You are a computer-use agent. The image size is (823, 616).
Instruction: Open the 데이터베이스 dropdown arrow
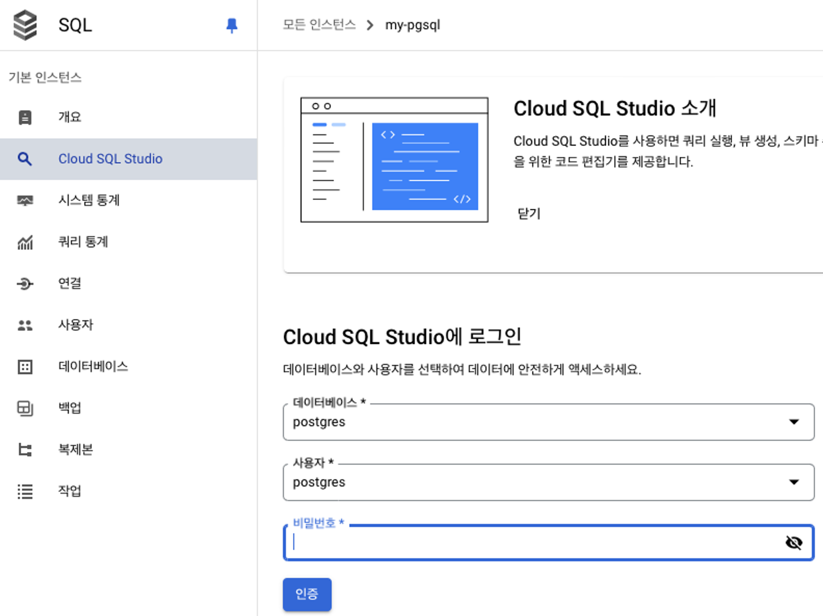pyautogui.click(x=793, y=422)
